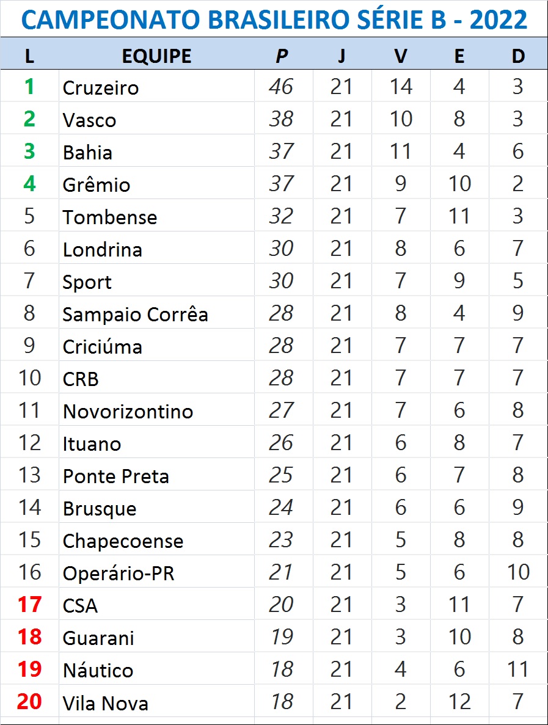Click the red rank number 17
548x725 pixels.
coord(29,604)
